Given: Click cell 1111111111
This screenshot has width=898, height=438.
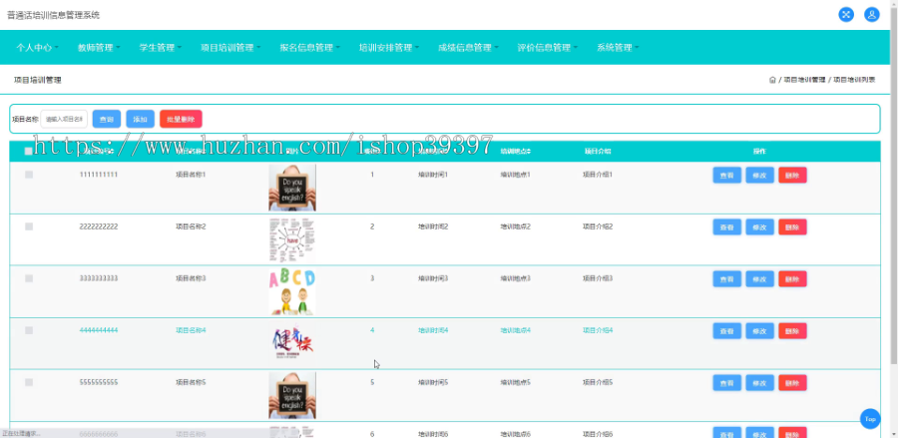Looking at the screenshot, I should 99,175.
